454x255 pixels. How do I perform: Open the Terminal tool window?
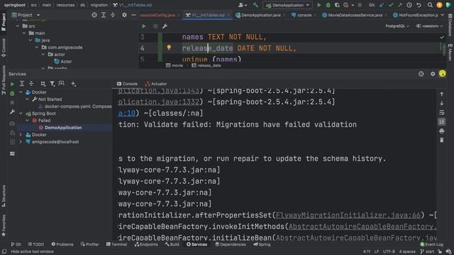[x=116, y=244]
